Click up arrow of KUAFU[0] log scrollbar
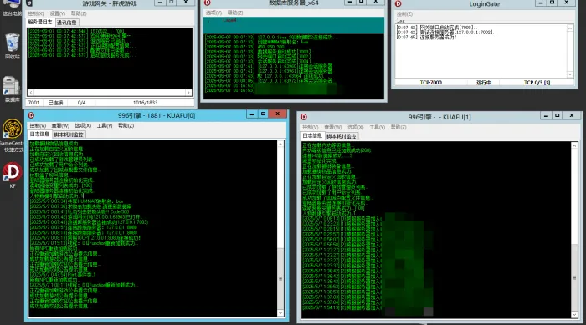Image resolution: width=586 pixels, height=325 pixels. [280, 144]
